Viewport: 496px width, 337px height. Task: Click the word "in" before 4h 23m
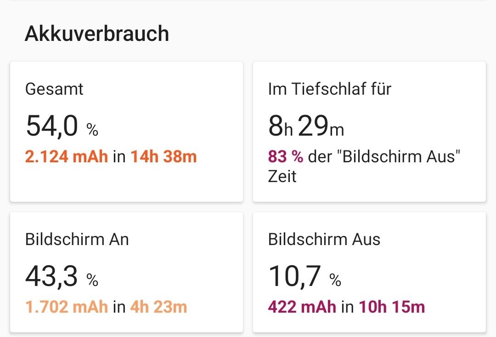[x=119, y=307]
